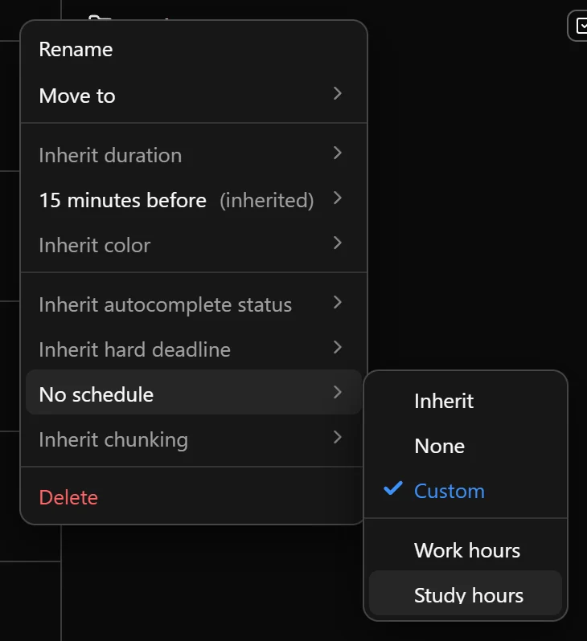The height and width of the screenshot is (641, 587).
Task: Open the Inherit color submenu
Action: [193, 245]
